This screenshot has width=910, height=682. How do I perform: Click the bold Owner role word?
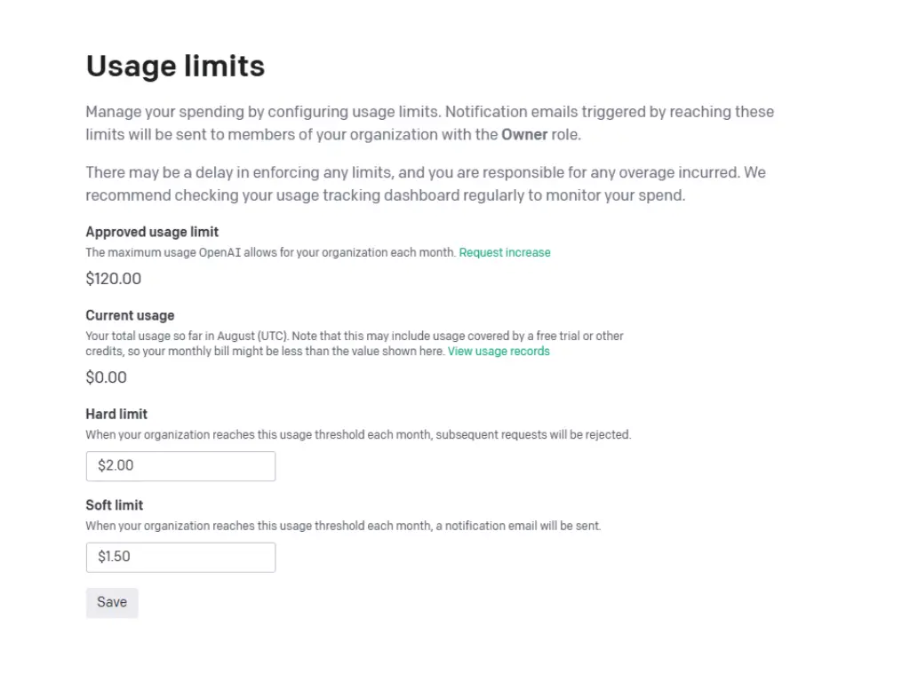click(x=524, y=135)
